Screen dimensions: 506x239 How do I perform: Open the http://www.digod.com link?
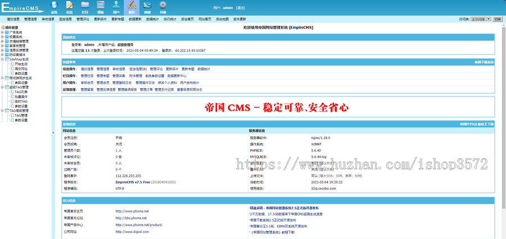pos(132,232)
